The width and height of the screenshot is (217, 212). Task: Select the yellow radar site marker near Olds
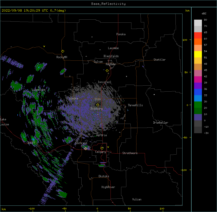point(98,105)
